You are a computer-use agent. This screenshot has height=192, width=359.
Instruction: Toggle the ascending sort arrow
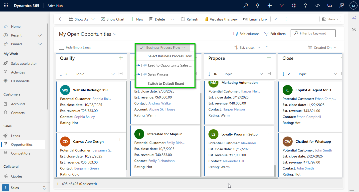pyautogui.click(x=267, y=47)
